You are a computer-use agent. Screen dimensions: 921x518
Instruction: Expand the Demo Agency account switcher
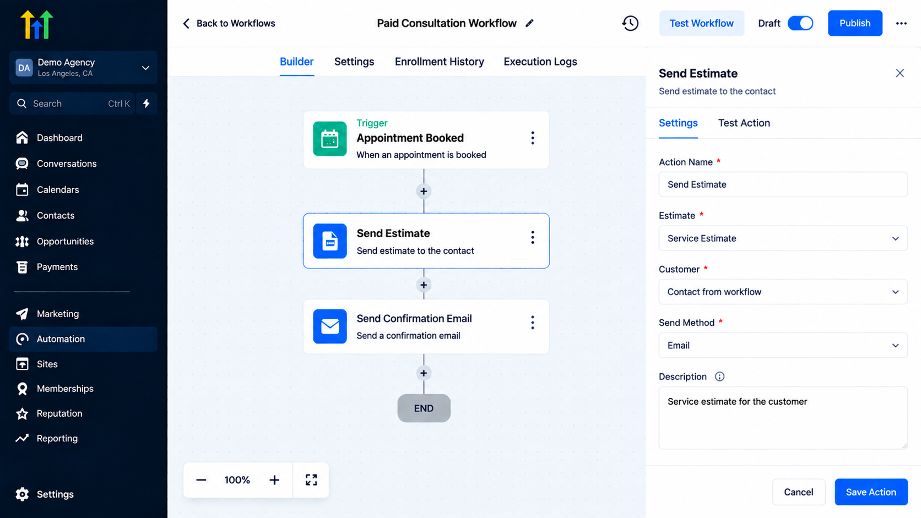(x=83, y=67)
